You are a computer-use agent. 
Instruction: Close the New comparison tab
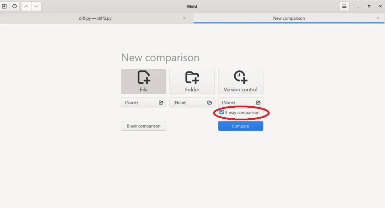(378, 18)
